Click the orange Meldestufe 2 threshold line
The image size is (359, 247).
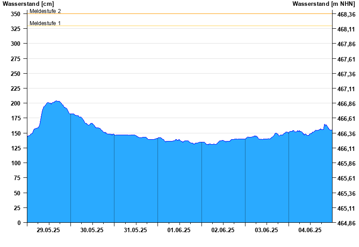180,14
